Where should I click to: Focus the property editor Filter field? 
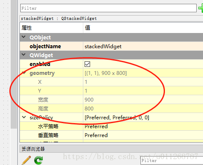tap(108, 8)
